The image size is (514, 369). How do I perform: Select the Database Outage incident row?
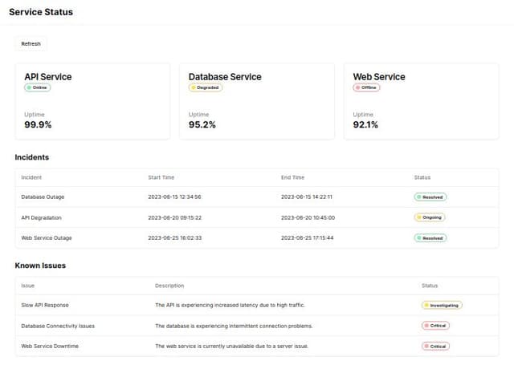click(x=43, y=197)
